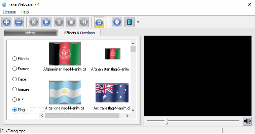Click the Fake Webcam title bar app icon
Image resolution: width=255 pixels, height=134 pixels.
click(x=4, y=4)
